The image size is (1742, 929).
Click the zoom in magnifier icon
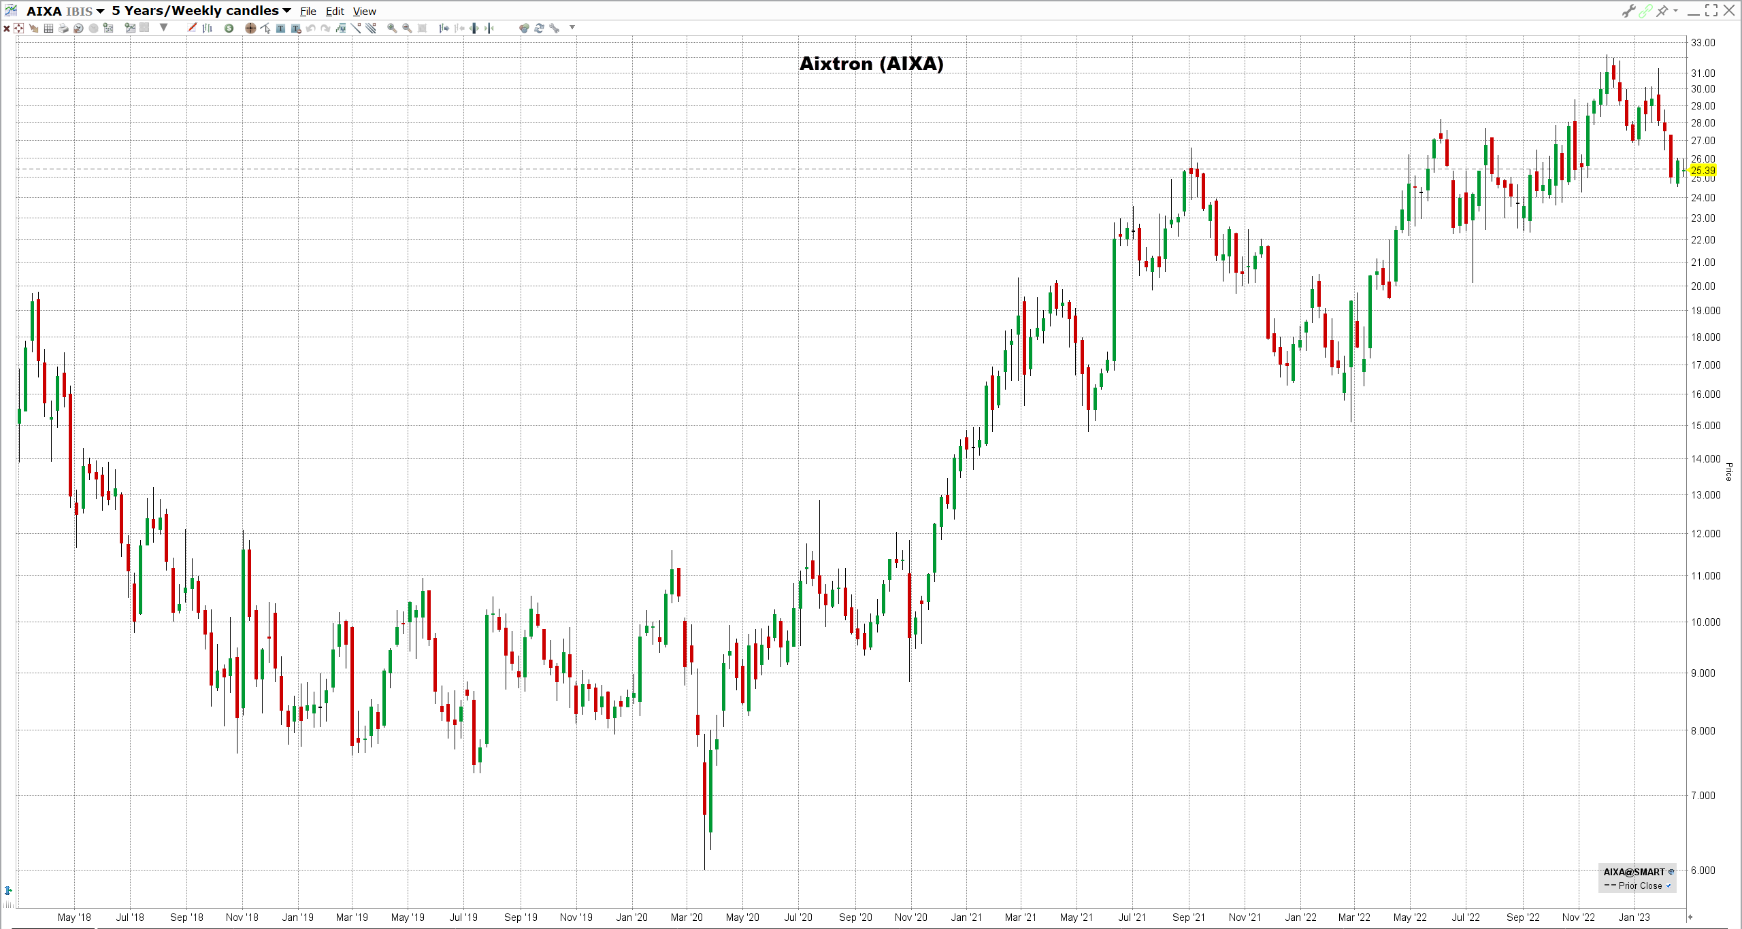point(392,29)
